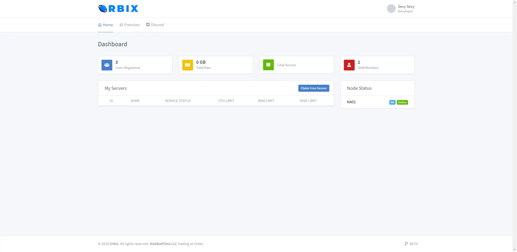Select the NA01 node entry
The height and width of the screenshot is (252, 517).
pyautogui.click(x=351, y=102)
